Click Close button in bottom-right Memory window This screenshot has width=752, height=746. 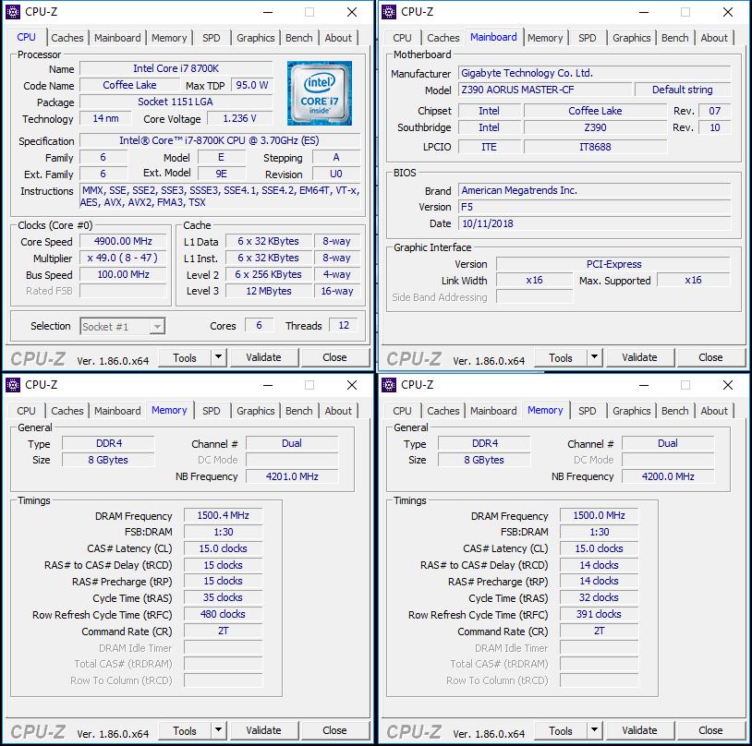[x=710, y=730]
